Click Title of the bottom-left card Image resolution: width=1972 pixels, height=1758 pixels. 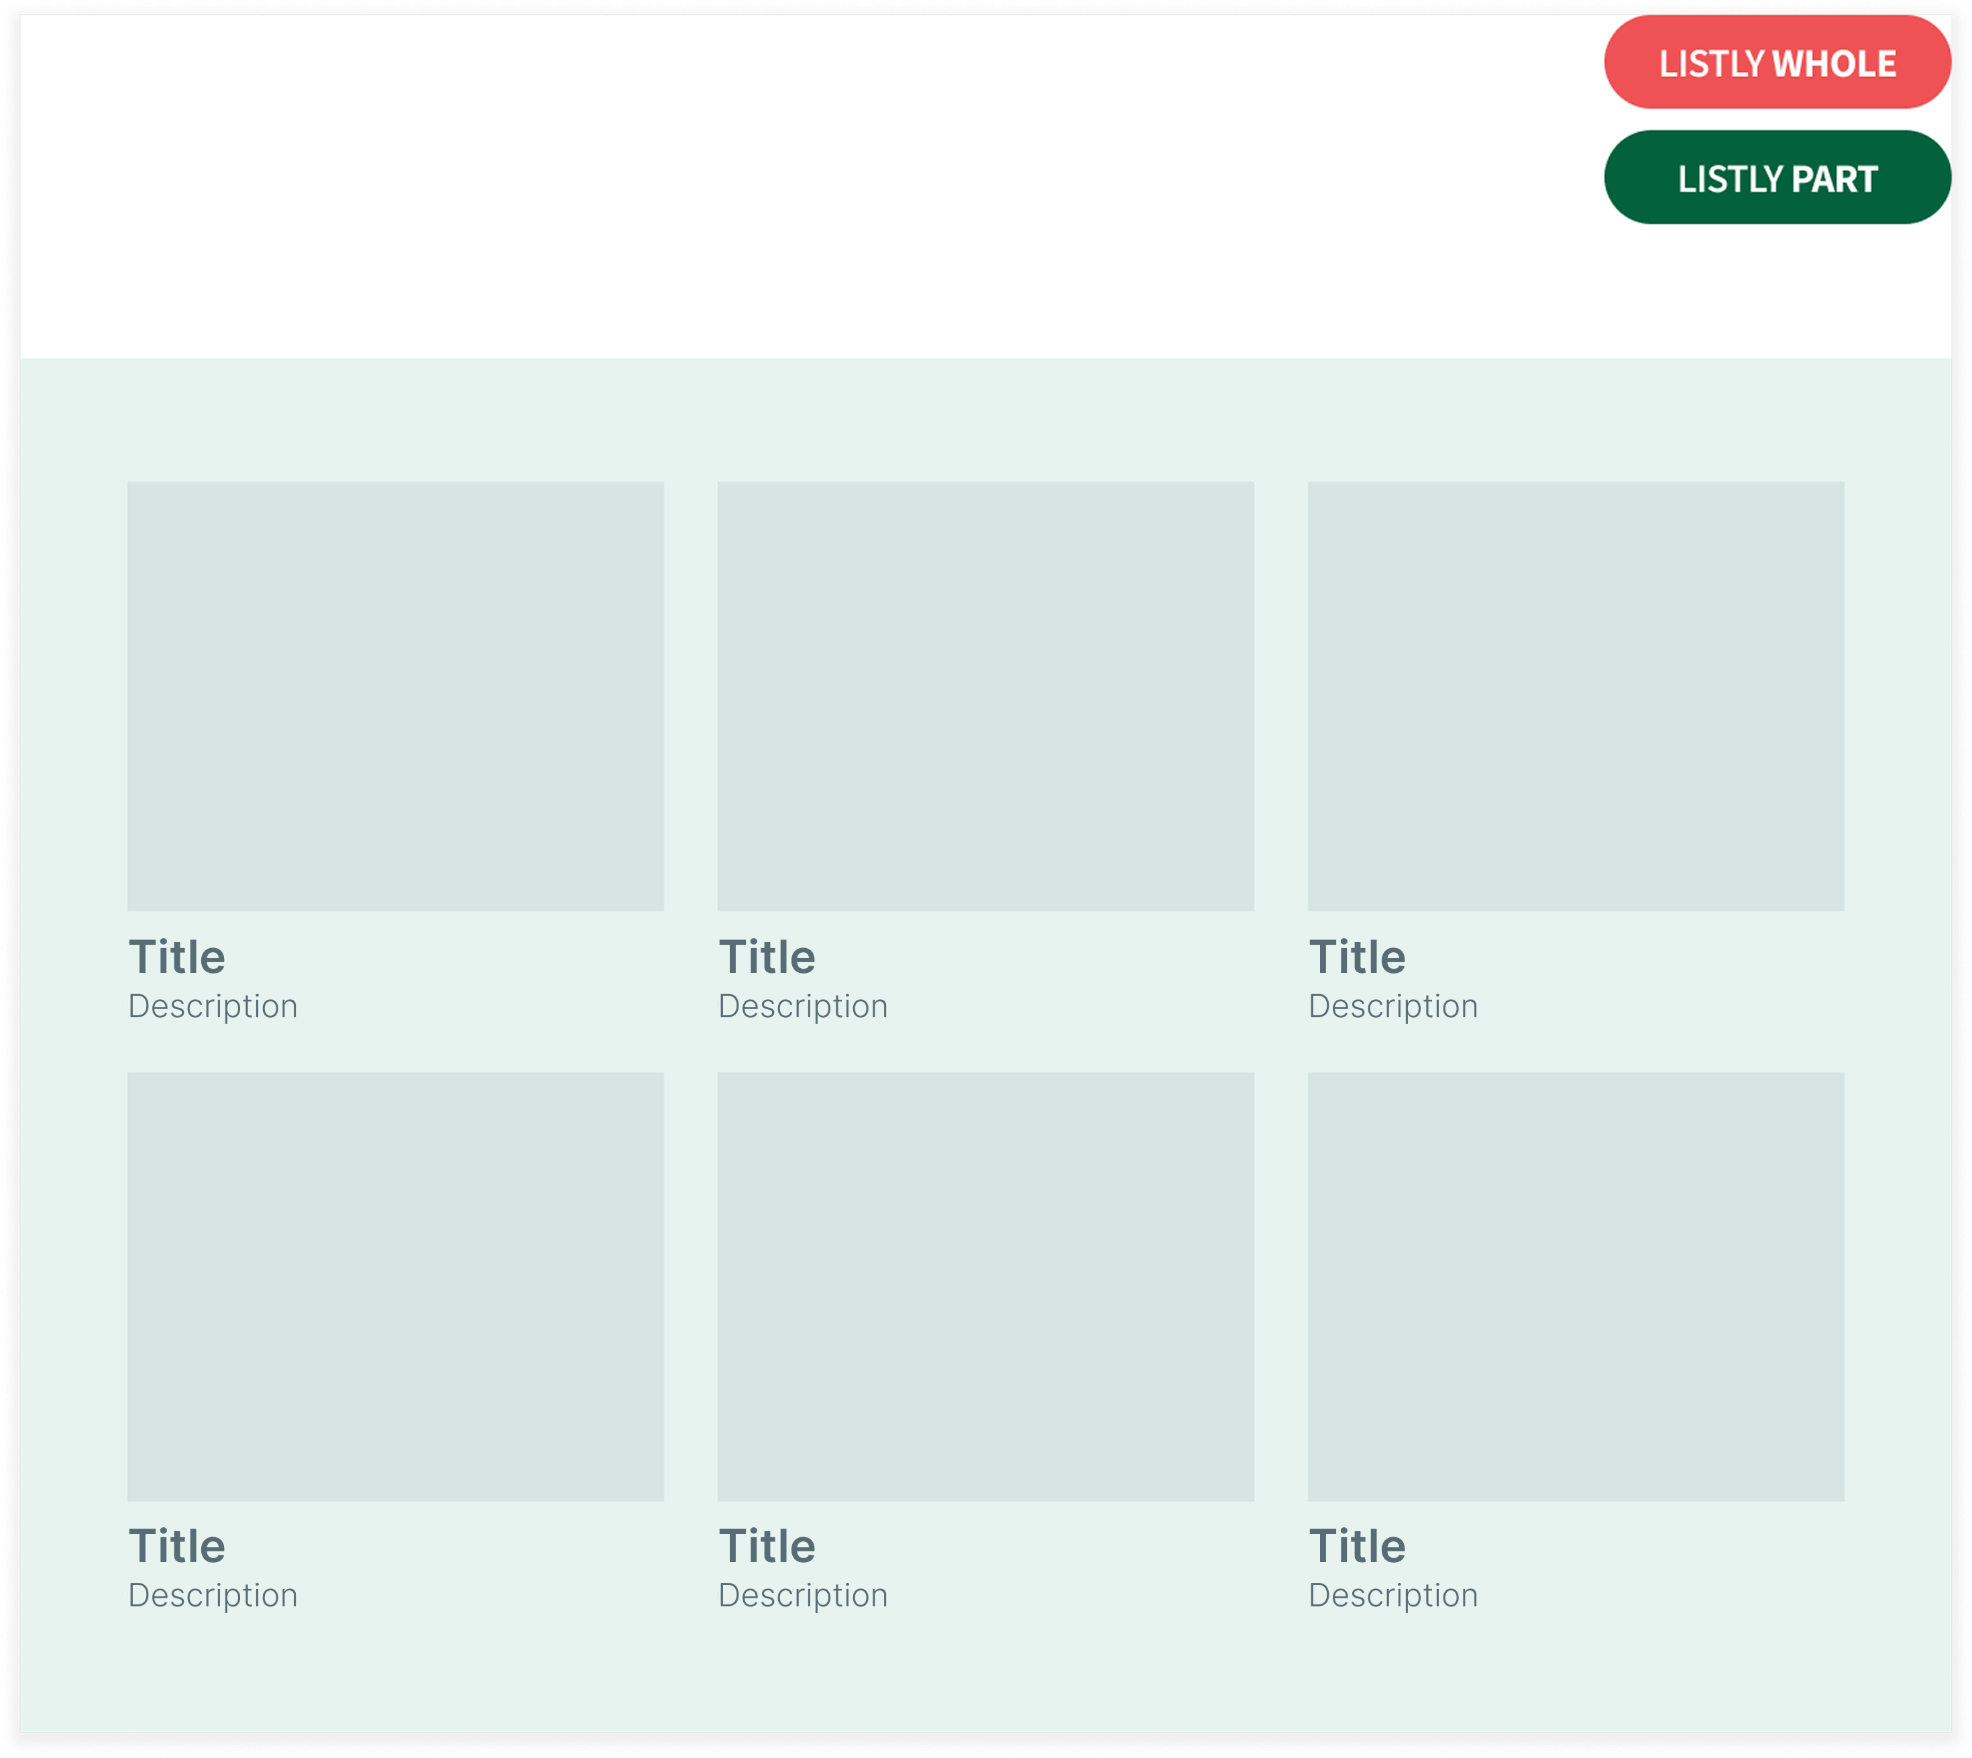coord(176,1547)
